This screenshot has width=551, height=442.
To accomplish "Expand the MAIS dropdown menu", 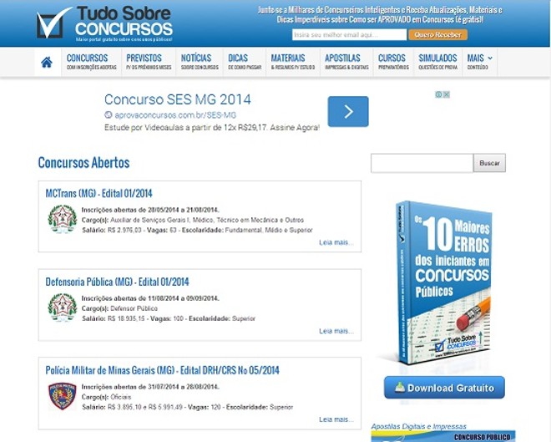I will [479, 62].
